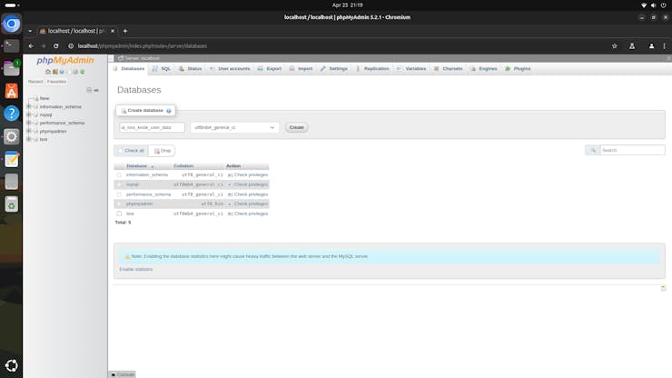This screenshot has width=672, height=378.
Task: Click the Create database help icon
Action: click(x=169, y=111)
